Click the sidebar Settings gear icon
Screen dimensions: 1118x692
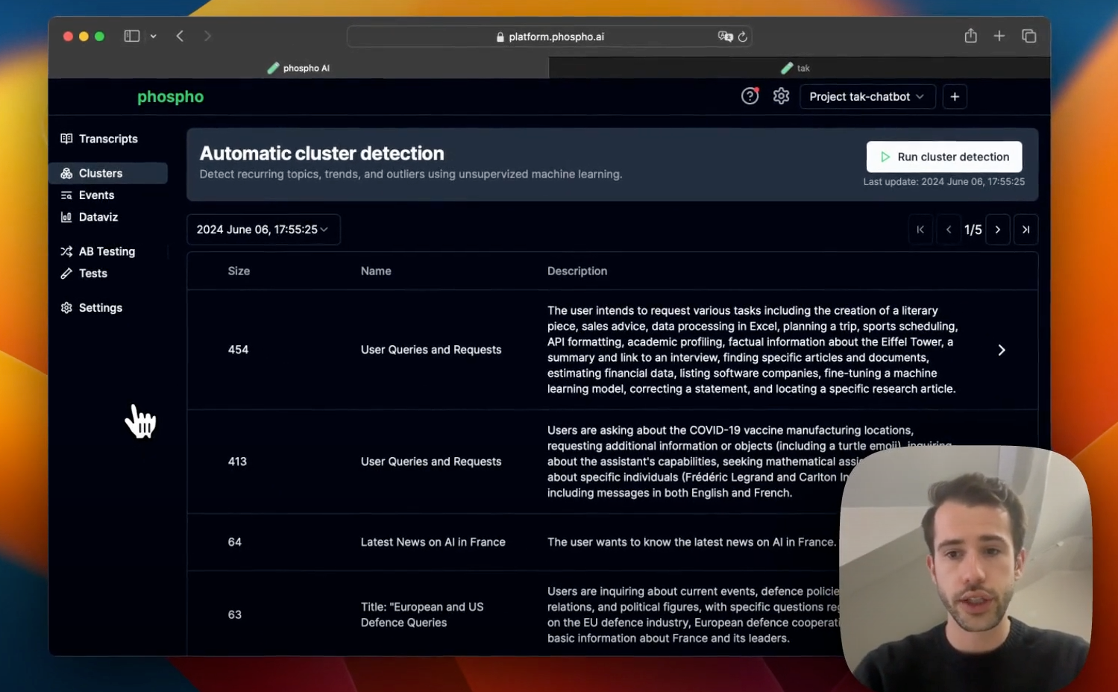[66, 308]
